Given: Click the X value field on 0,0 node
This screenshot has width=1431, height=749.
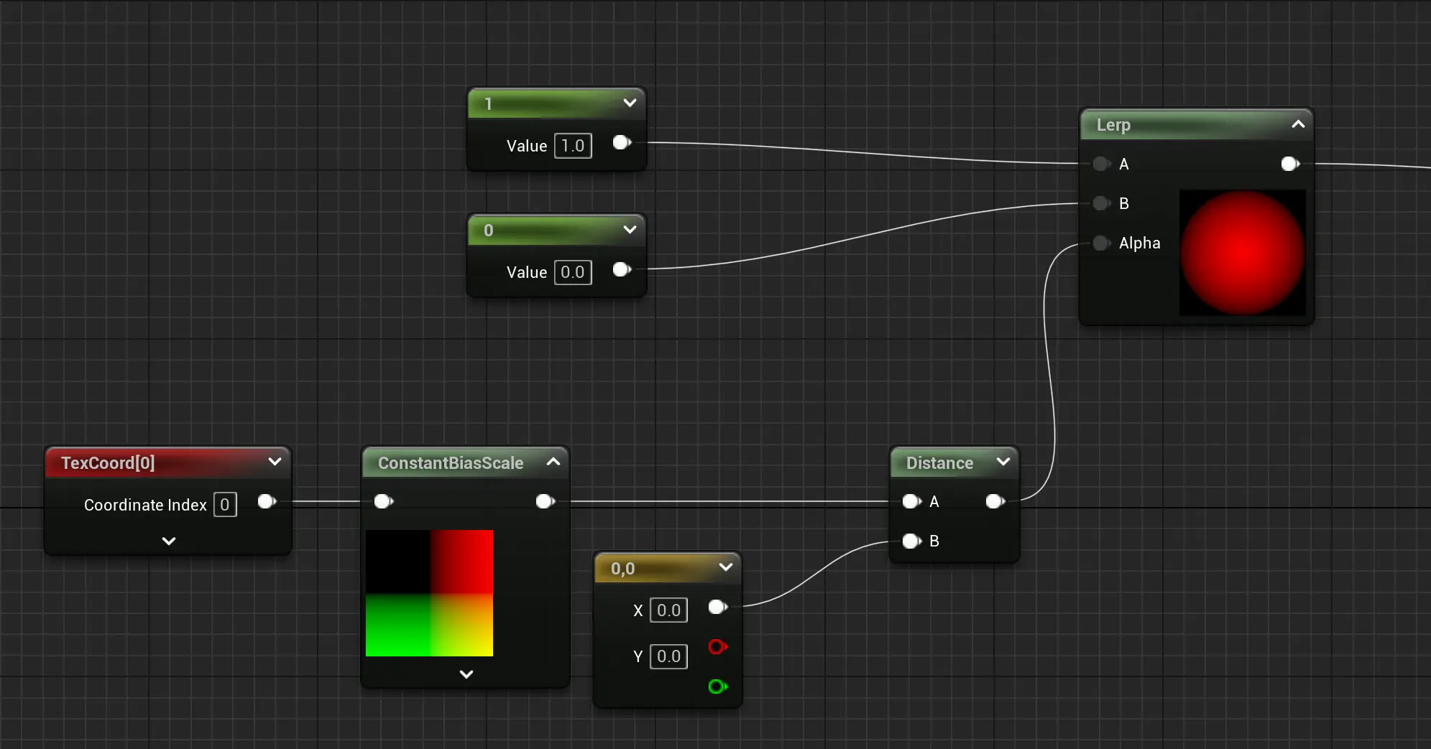Looking at the screenshot, I should point(668,610).
